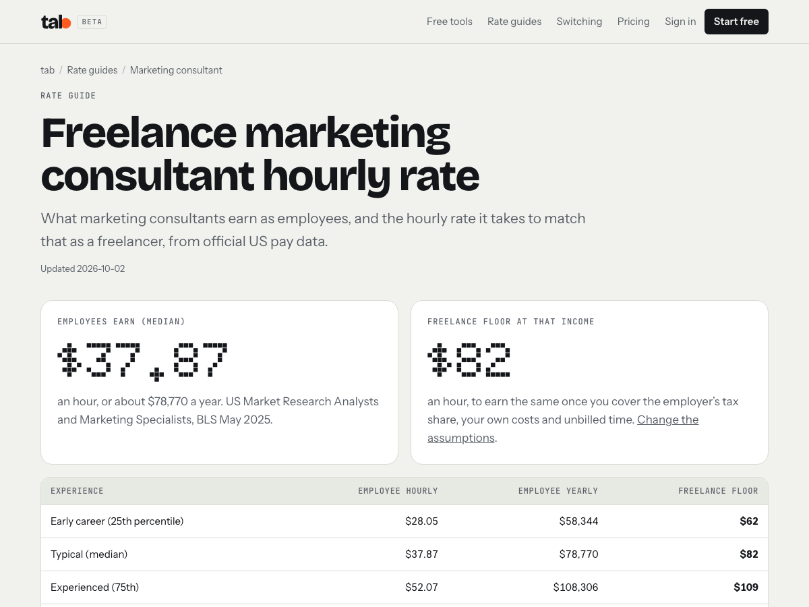Click the page subtitle about official US pay data
The height and width of the screenshot is (607, 809).
(x=313, y=230)
